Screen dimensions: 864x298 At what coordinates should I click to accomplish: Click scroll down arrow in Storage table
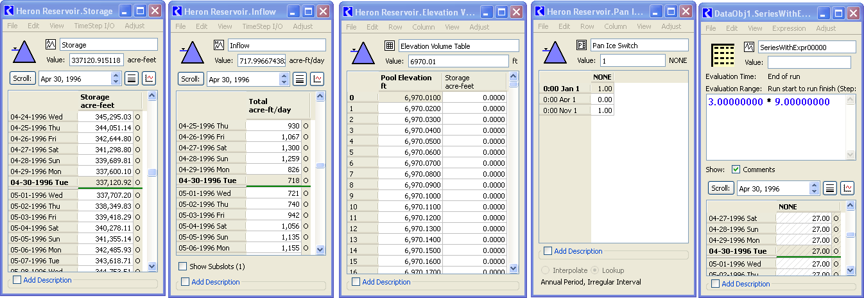point(152,266)
